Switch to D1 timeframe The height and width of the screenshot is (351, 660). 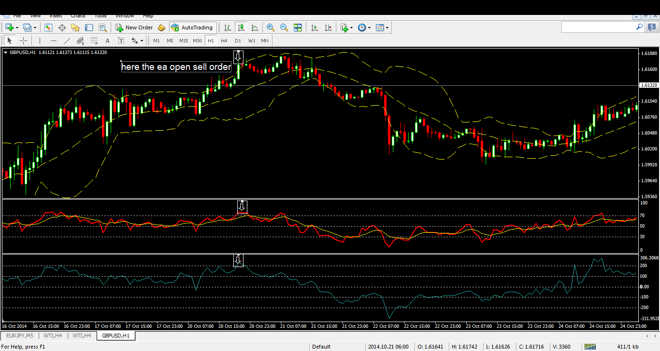238,41
